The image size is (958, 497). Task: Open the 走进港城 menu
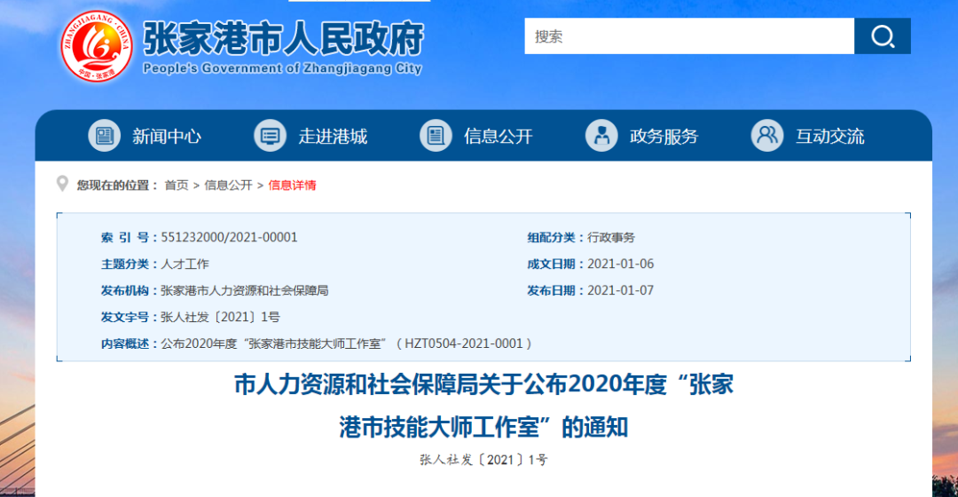click(x=333, y=137)
